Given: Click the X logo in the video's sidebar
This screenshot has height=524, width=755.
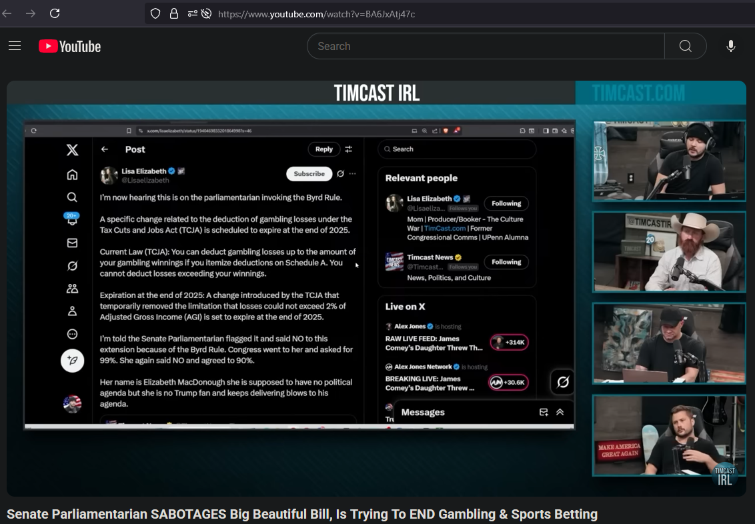Looking at the screenshot, I should pyautogui.click(x=72, y=149).
